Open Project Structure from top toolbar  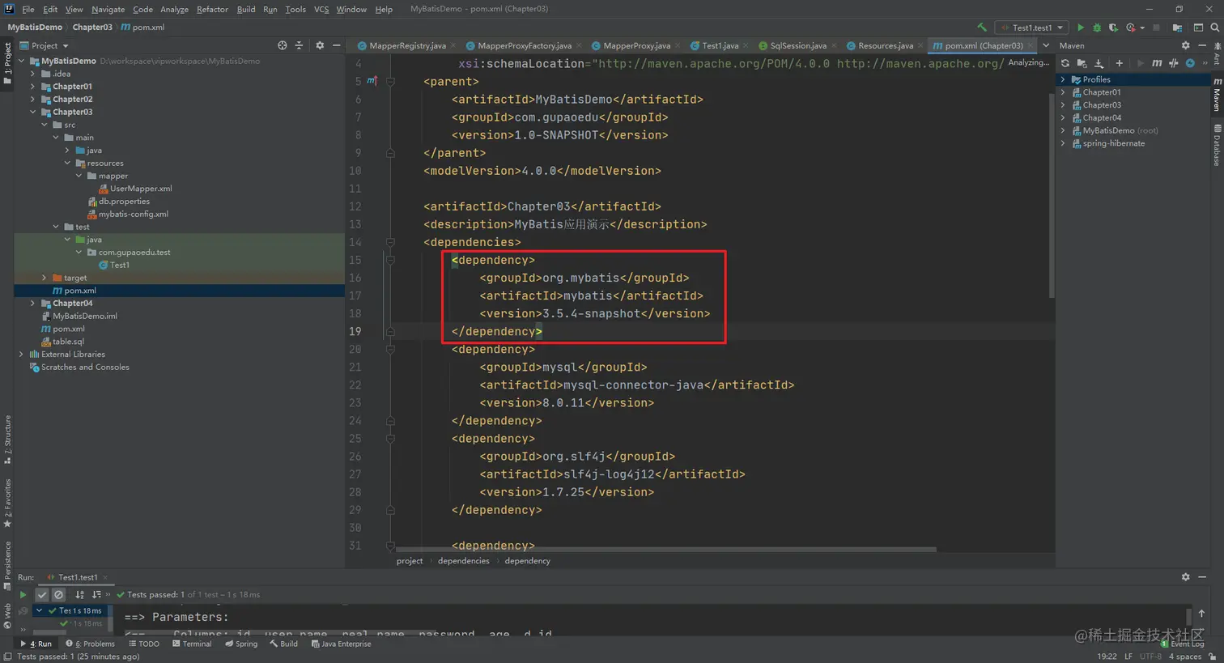(x=1177, y=28)
